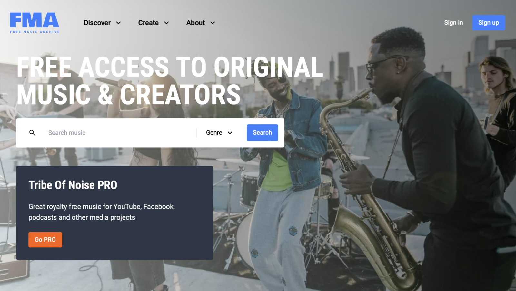516x291 pixels.
Task: Expand the About menu
Action: (x=201, y=23)
